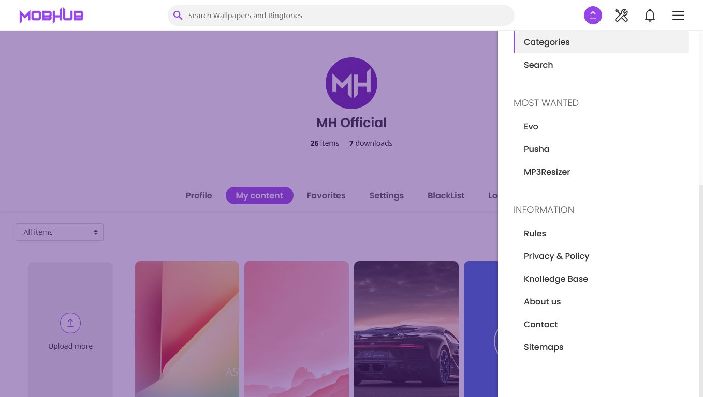The height and width of the screenshot is (397, 703).
Task: Open the All items dropdown
Action: pos(60,232)
